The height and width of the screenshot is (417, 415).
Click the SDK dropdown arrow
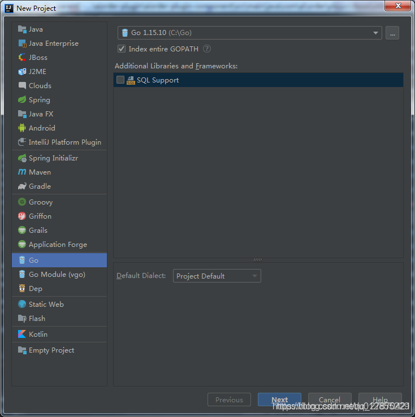375,33
